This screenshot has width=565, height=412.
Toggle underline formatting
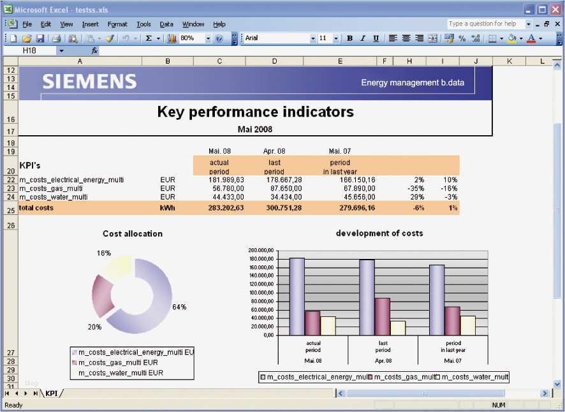coord(375,38)
